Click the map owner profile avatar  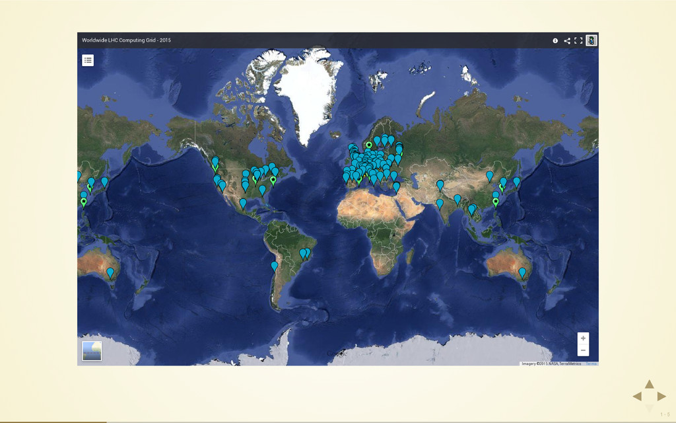click(x=591, y=40)
